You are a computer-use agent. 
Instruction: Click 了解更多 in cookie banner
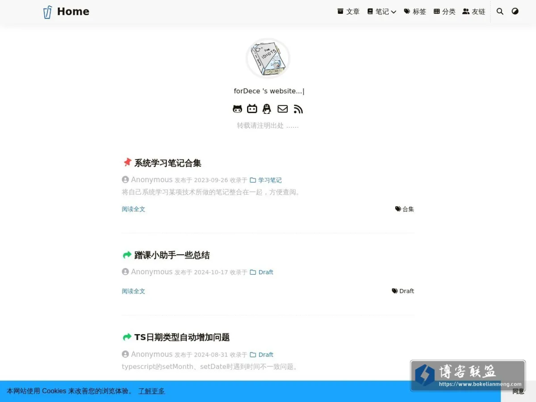point(151,391)
